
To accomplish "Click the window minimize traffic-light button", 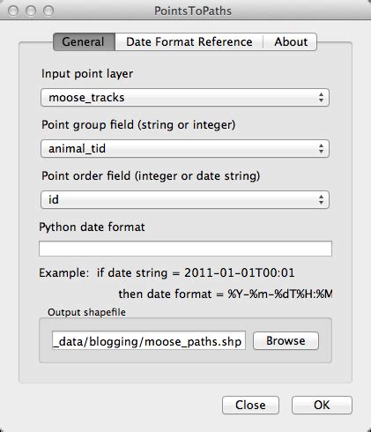I will pos(31,11).
